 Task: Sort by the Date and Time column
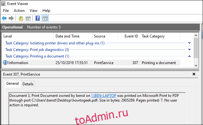tap(67, 36)
